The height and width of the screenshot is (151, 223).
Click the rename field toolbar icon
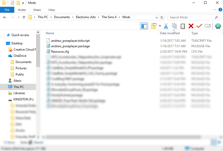click(208, 26)
